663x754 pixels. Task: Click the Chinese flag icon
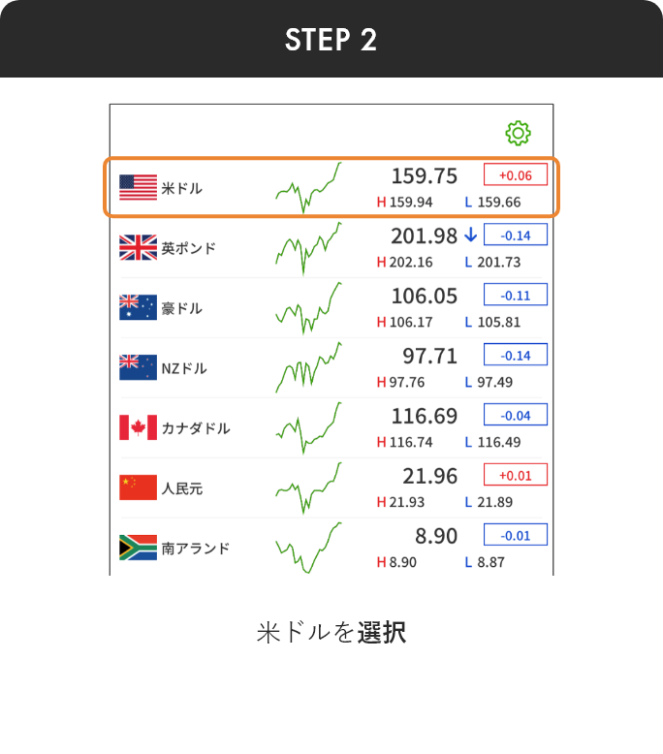(138, 487)
